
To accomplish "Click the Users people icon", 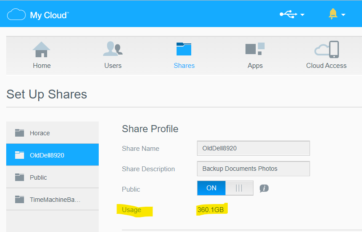I will point(113,49).
